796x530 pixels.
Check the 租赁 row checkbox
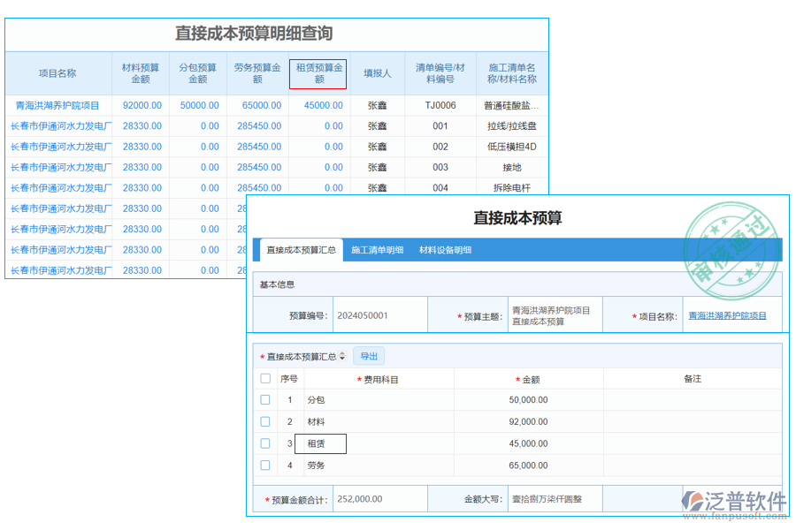265,443
